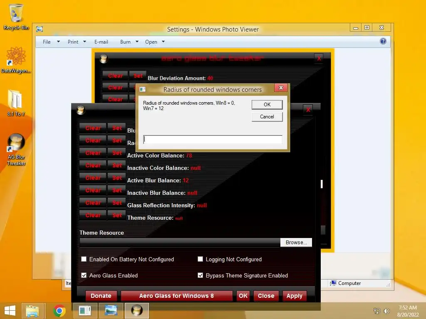Viewport: 426px width, 319px height.
Task: Close the Radius of rounded windows corners dialog
Action: pyautogui.click(x=281, y=88)
